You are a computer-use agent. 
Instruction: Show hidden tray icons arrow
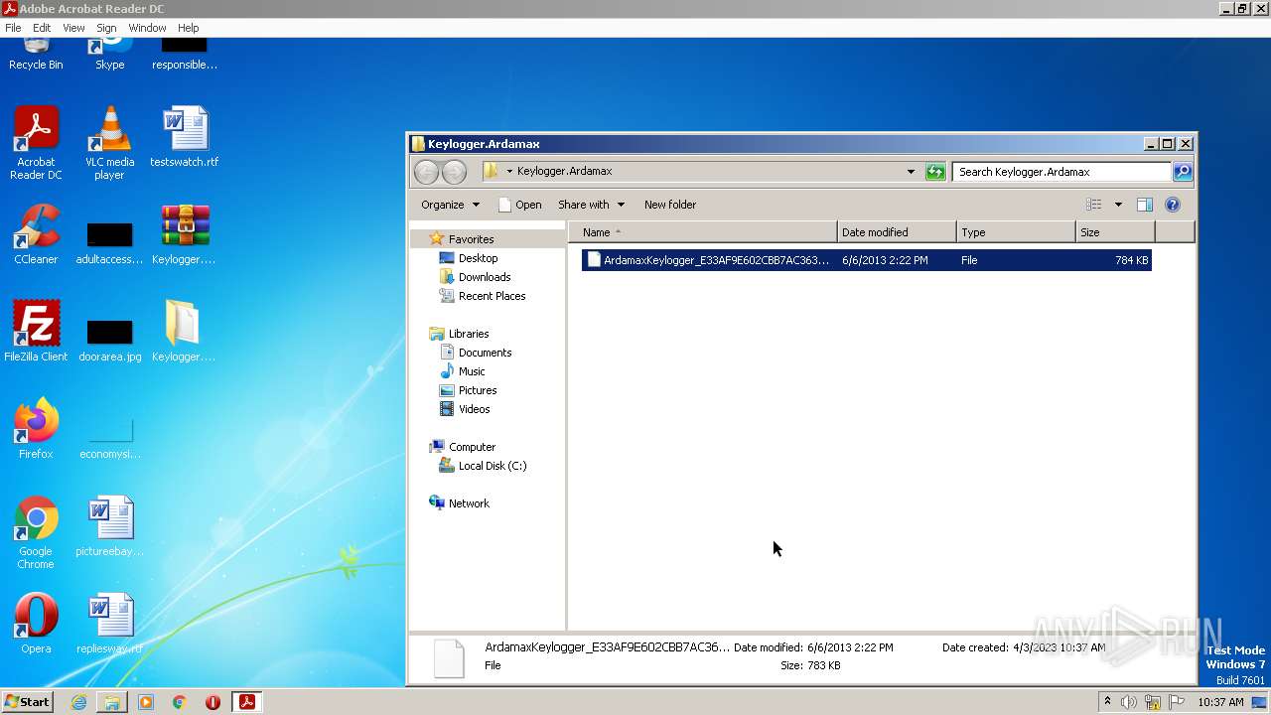click(x=1107, y=702)
